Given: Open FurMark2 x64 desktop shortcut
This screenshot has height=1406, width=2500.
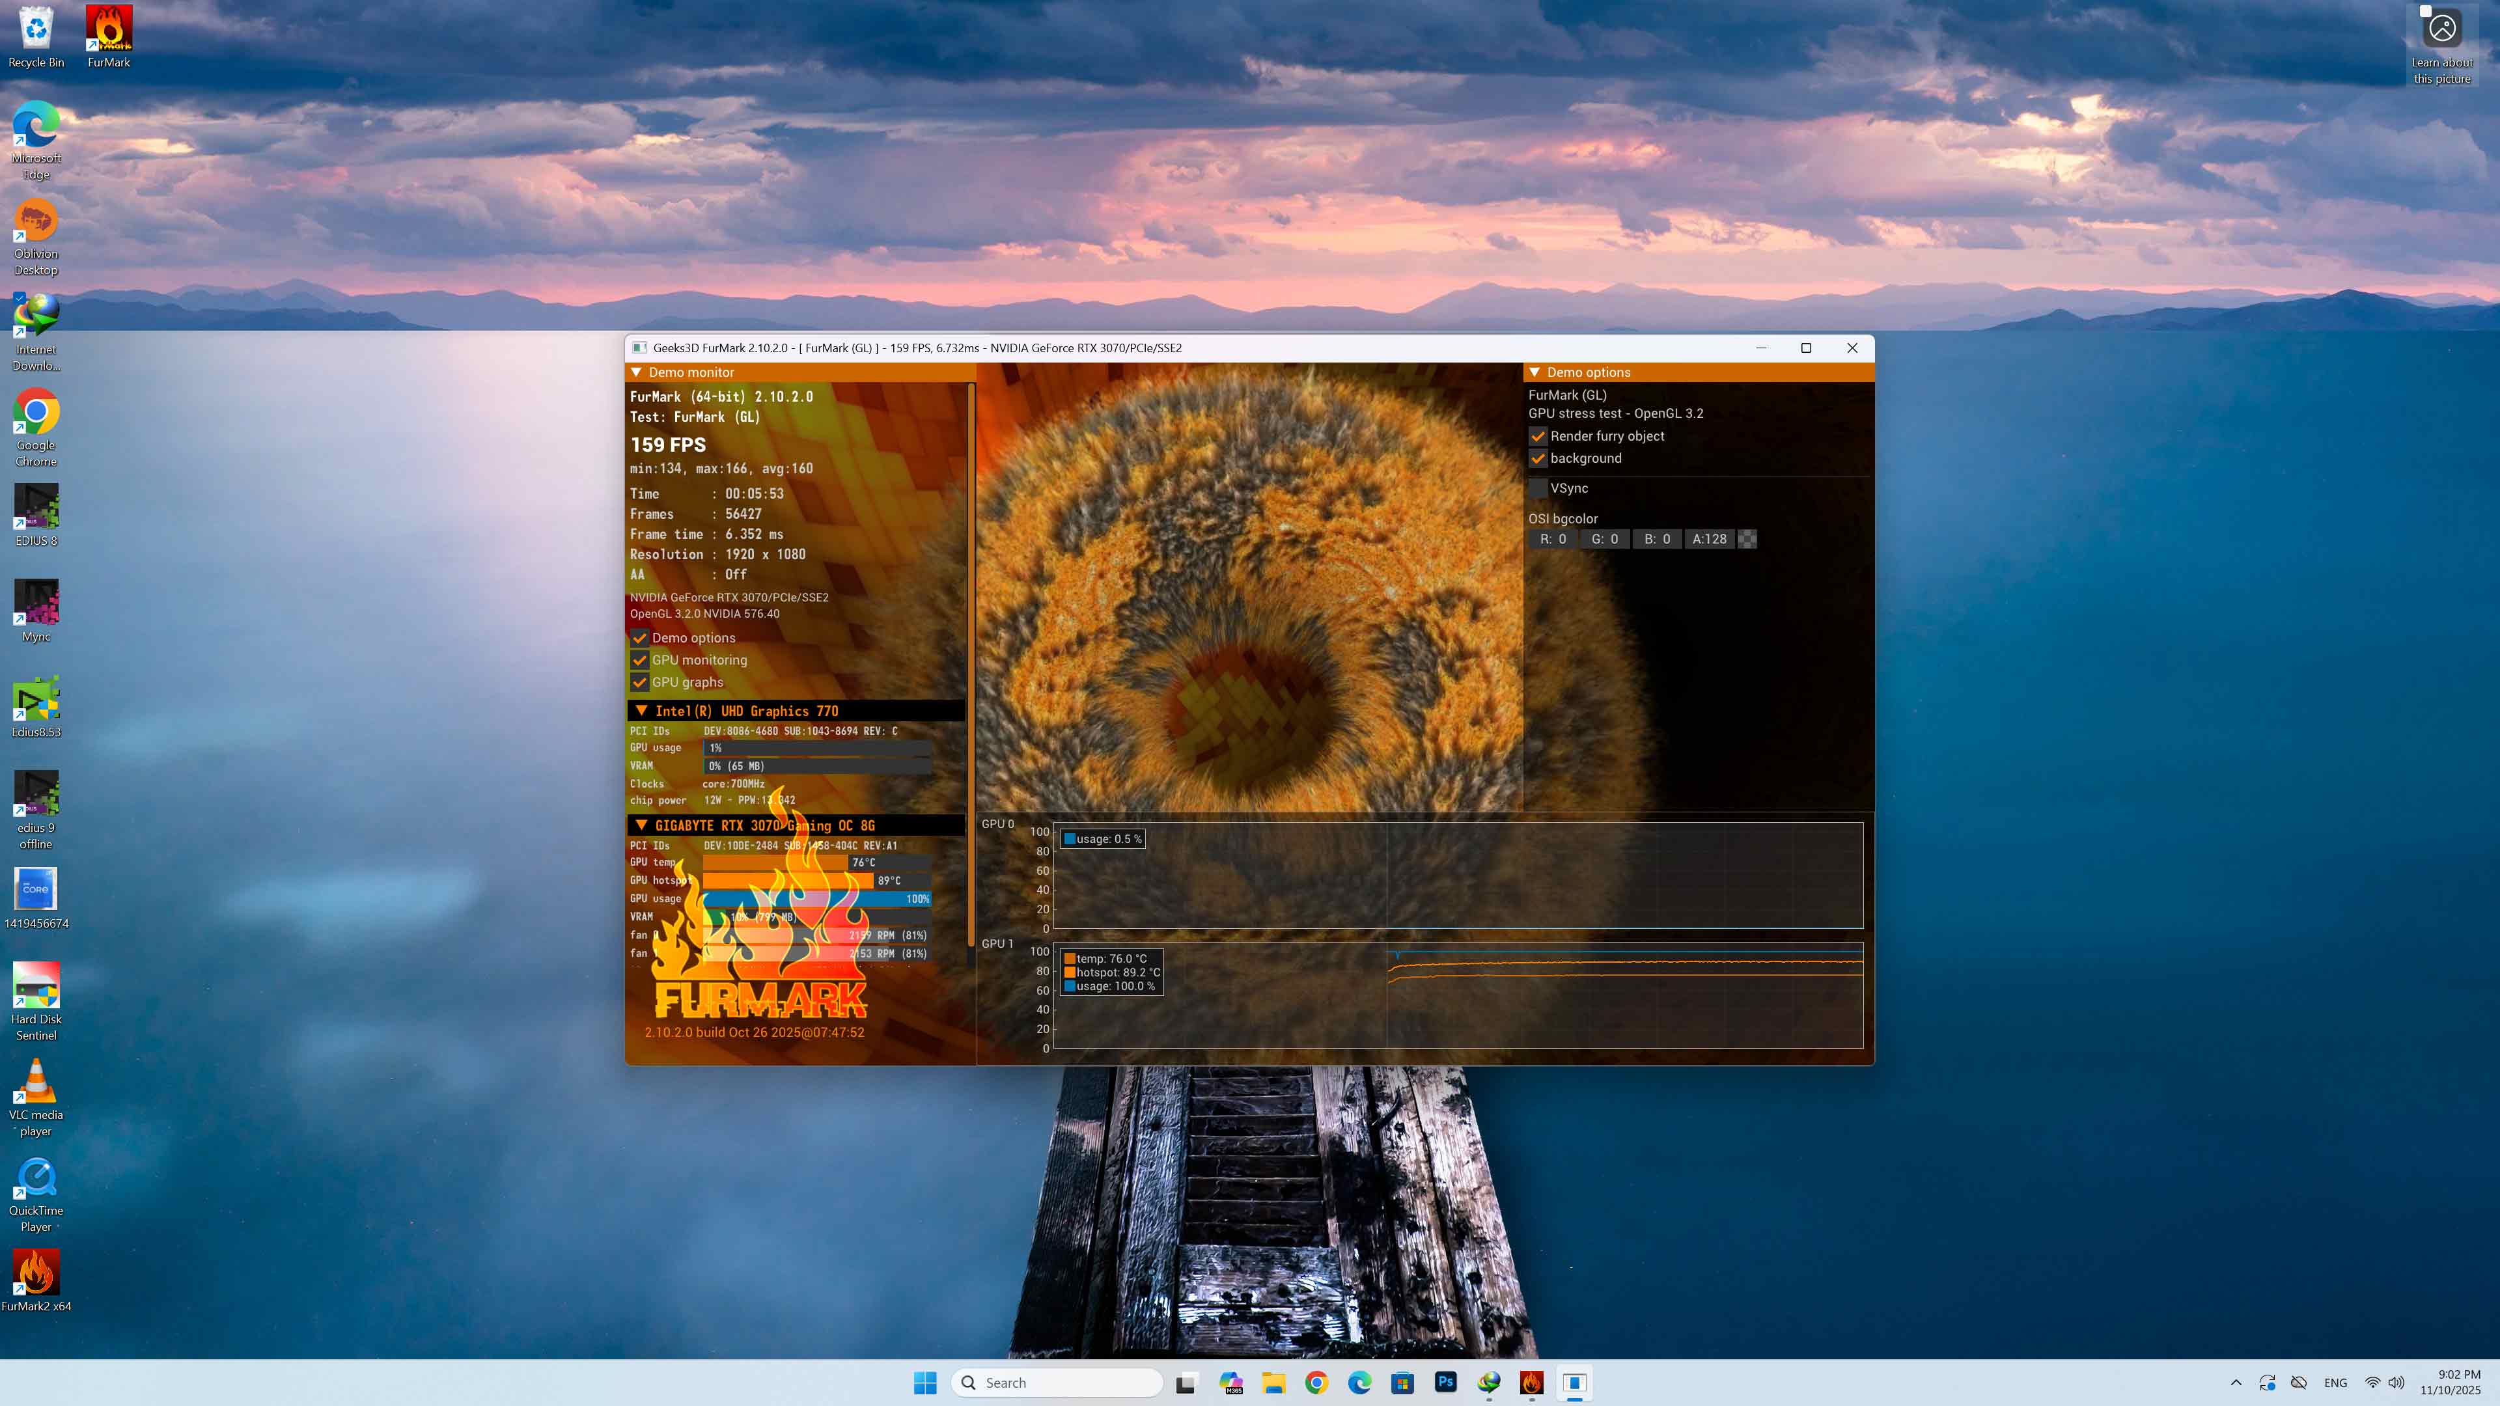Looking at the screenshot, I should [x=36, y=1272].
